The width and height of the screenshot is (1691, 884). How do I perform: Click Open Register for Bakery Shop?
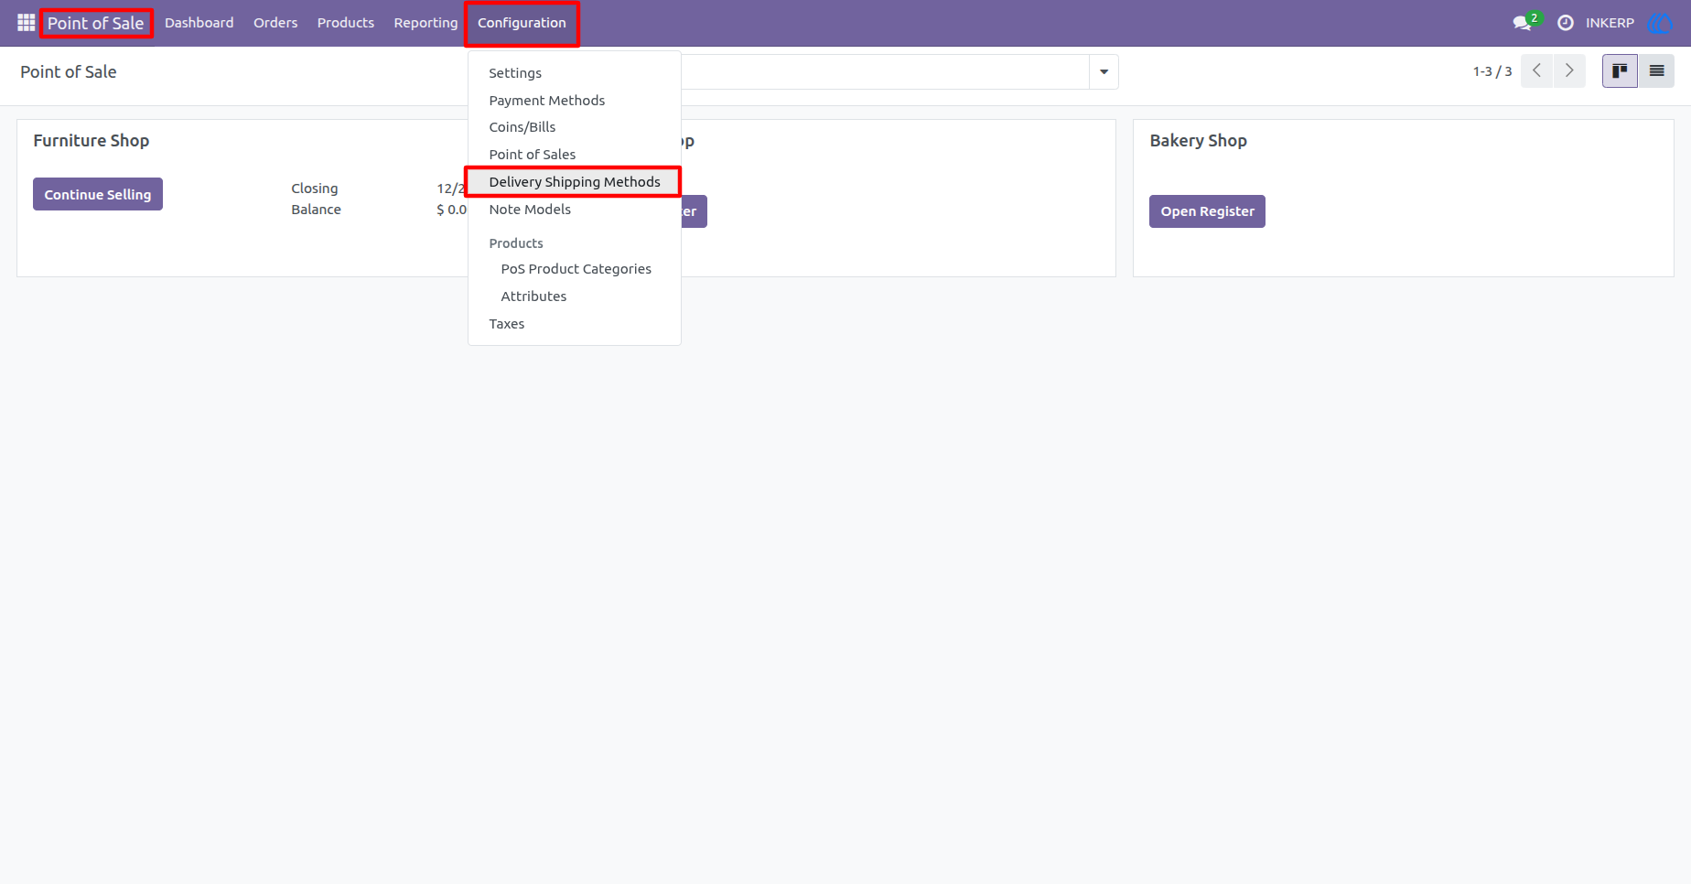pyautogui.click(x=1207, y=211)
